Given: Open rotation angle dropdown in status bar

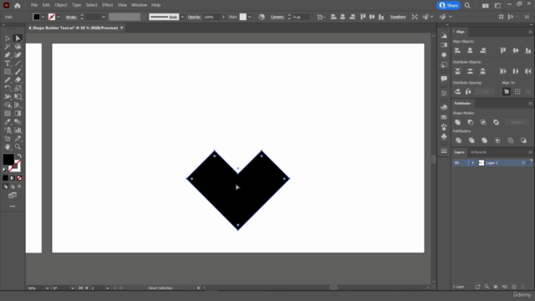Looking at the screenshot, I should (73, 288).
